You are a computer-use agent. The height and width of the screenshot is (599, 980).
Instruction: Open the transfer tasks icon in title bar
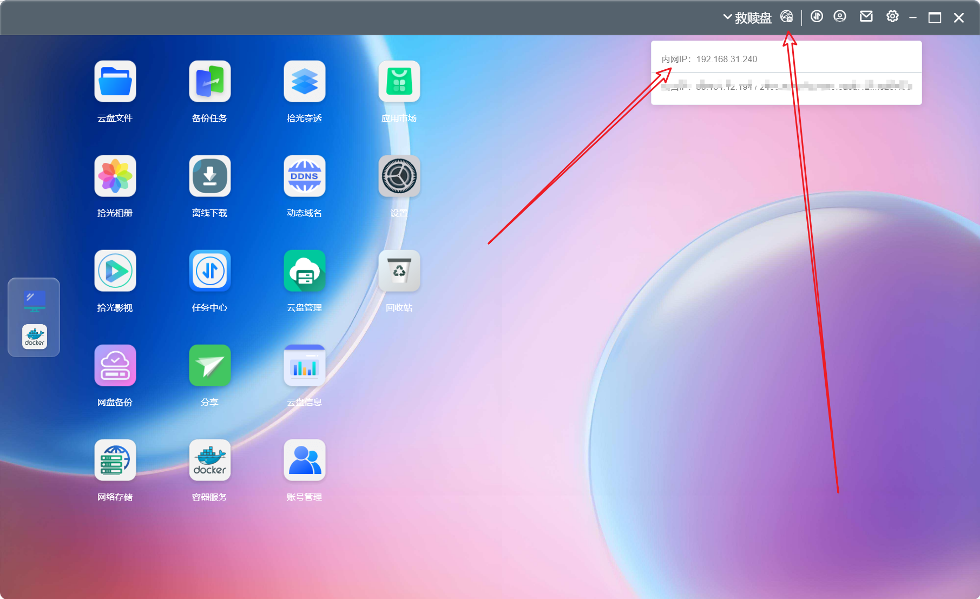tap(817, 16)
